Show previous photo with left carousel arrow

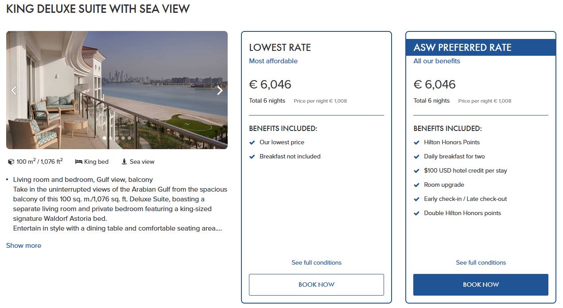(14, 91)
